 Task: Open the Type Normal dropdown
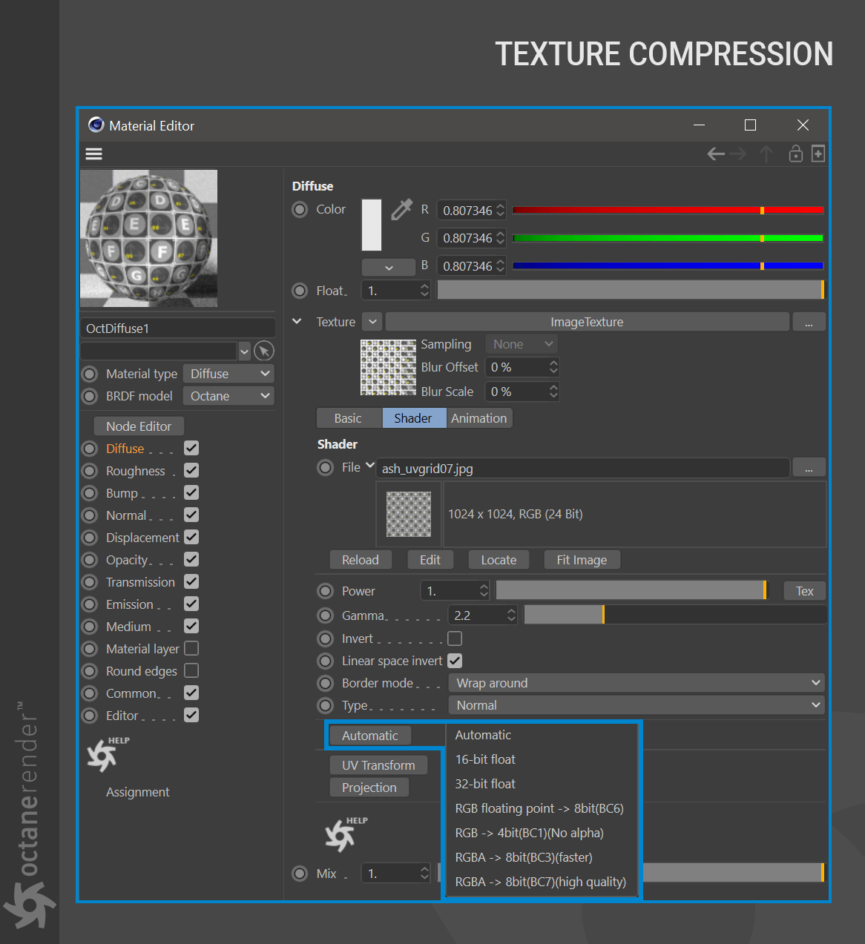tap(637, 705)
